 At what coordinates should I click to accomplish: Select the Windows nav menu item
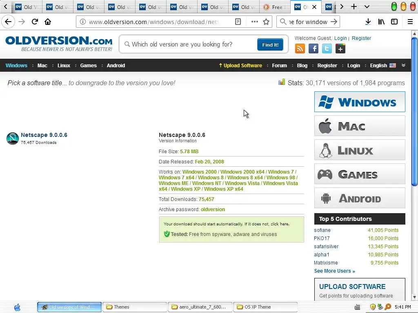[x=16, y=66]
